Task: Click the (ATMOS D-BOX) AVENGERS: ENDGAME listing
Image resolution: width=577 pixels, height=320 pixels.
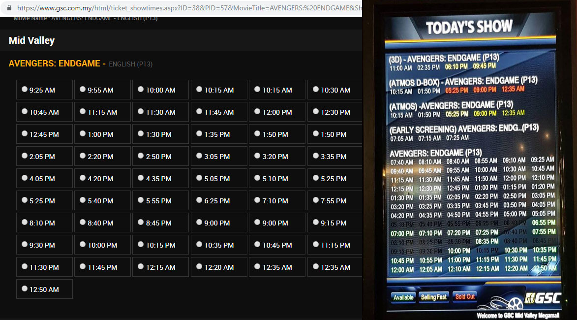Action: point(463,81)
